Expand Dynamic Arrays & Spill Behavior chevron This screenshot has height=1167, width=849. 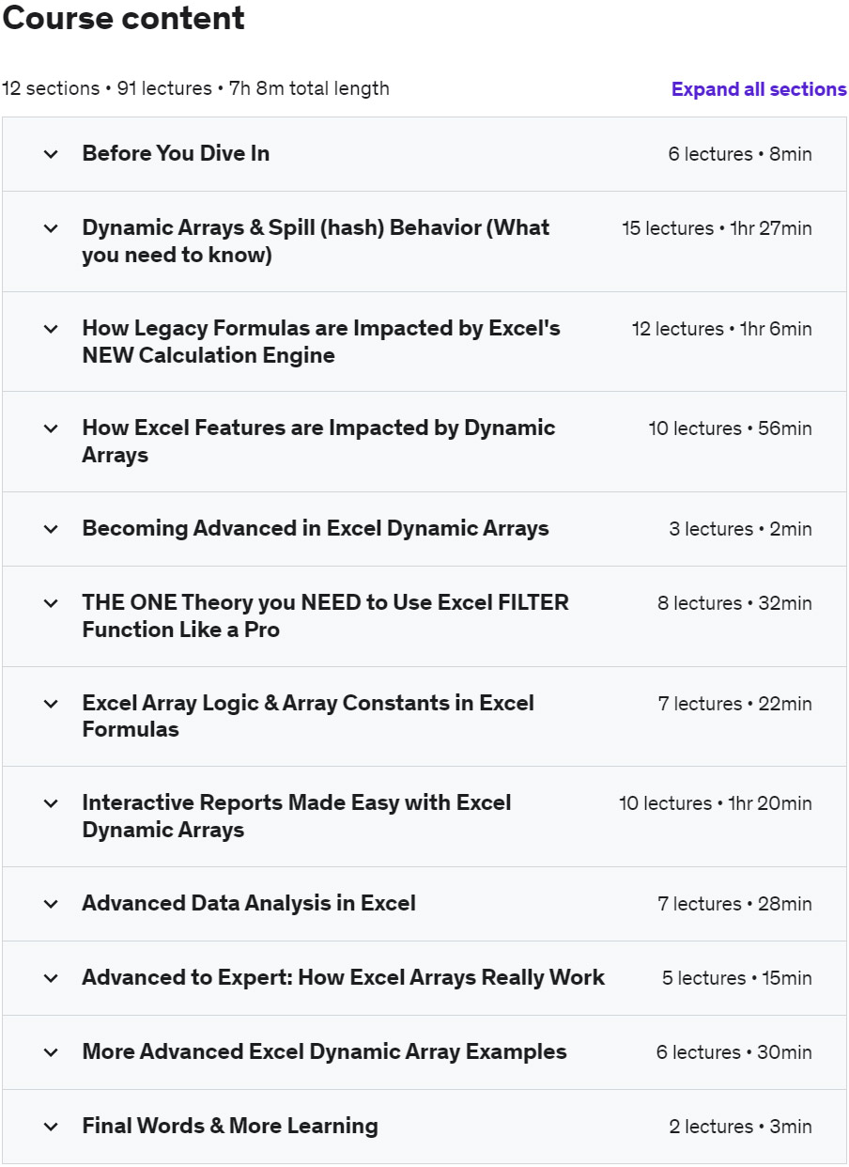[x=51, y=228]
